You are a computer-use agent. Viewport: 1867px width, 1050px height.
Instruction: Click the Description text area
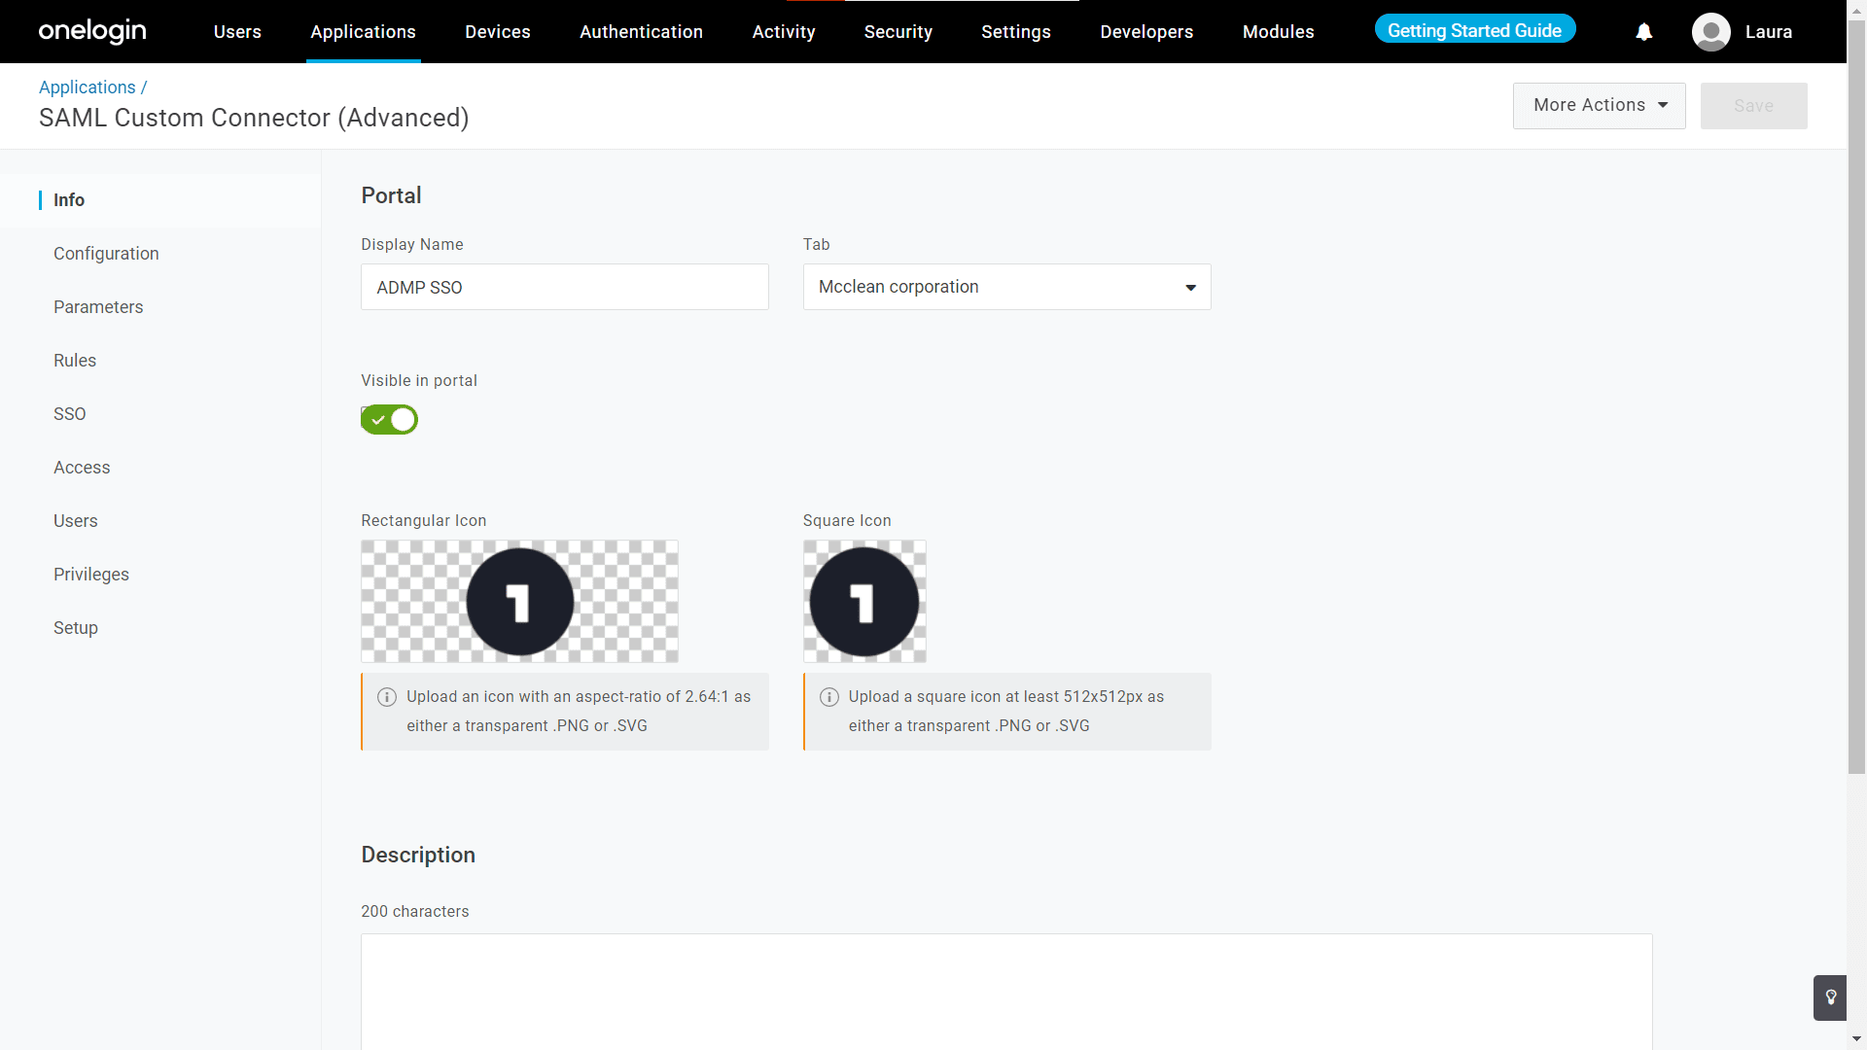[x=1005, y=992]
